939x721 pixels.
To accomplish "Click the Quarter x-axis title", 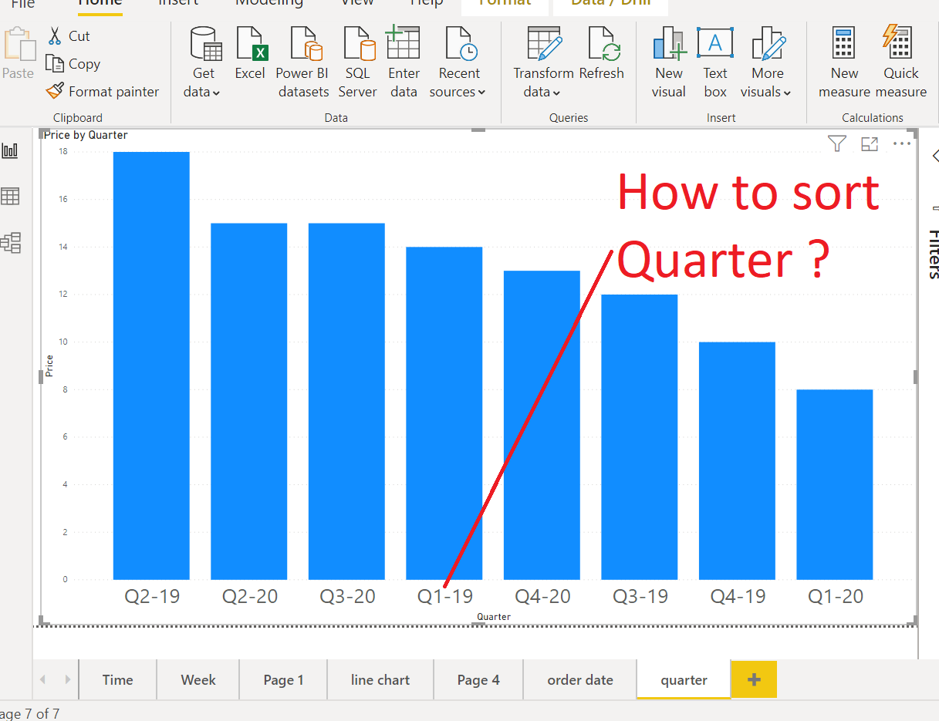I will [x=493, y=616].
